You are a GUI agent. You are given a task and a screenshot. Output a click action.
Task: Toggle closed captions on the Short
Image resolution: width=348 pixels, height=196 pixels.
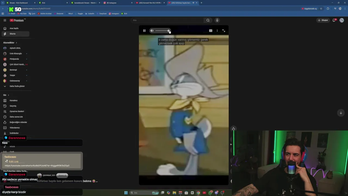pos(210,31)
